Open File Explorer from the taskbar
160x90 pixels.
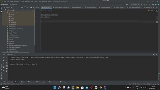point(78,87)
